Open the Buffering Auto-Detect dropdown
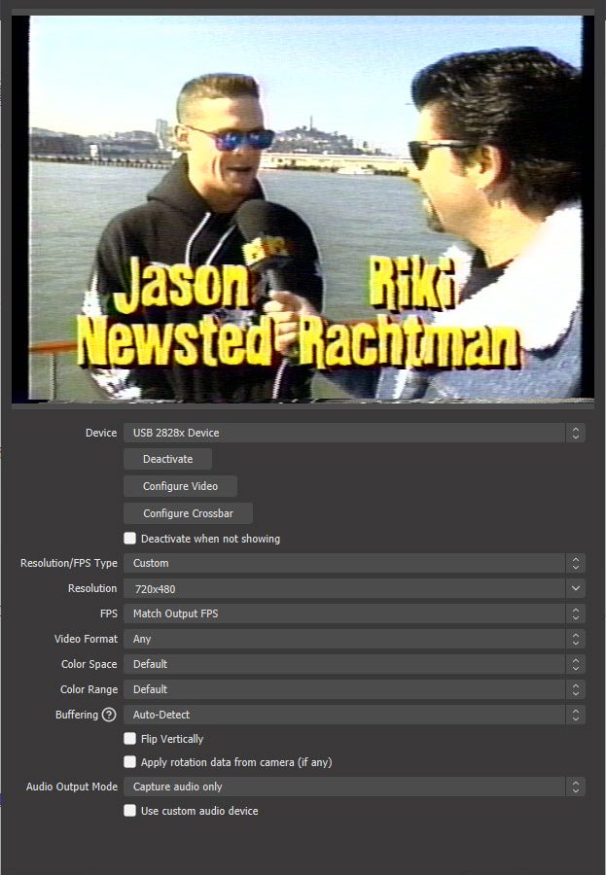 (345, 715)
